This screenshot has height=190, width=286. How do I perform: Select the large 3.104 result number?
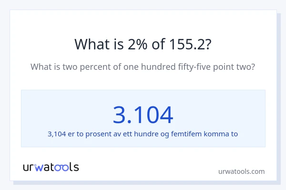click(143, 114)
